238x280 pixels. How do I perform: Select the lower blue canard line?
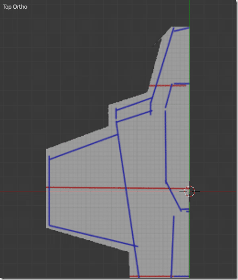[134, 117]
